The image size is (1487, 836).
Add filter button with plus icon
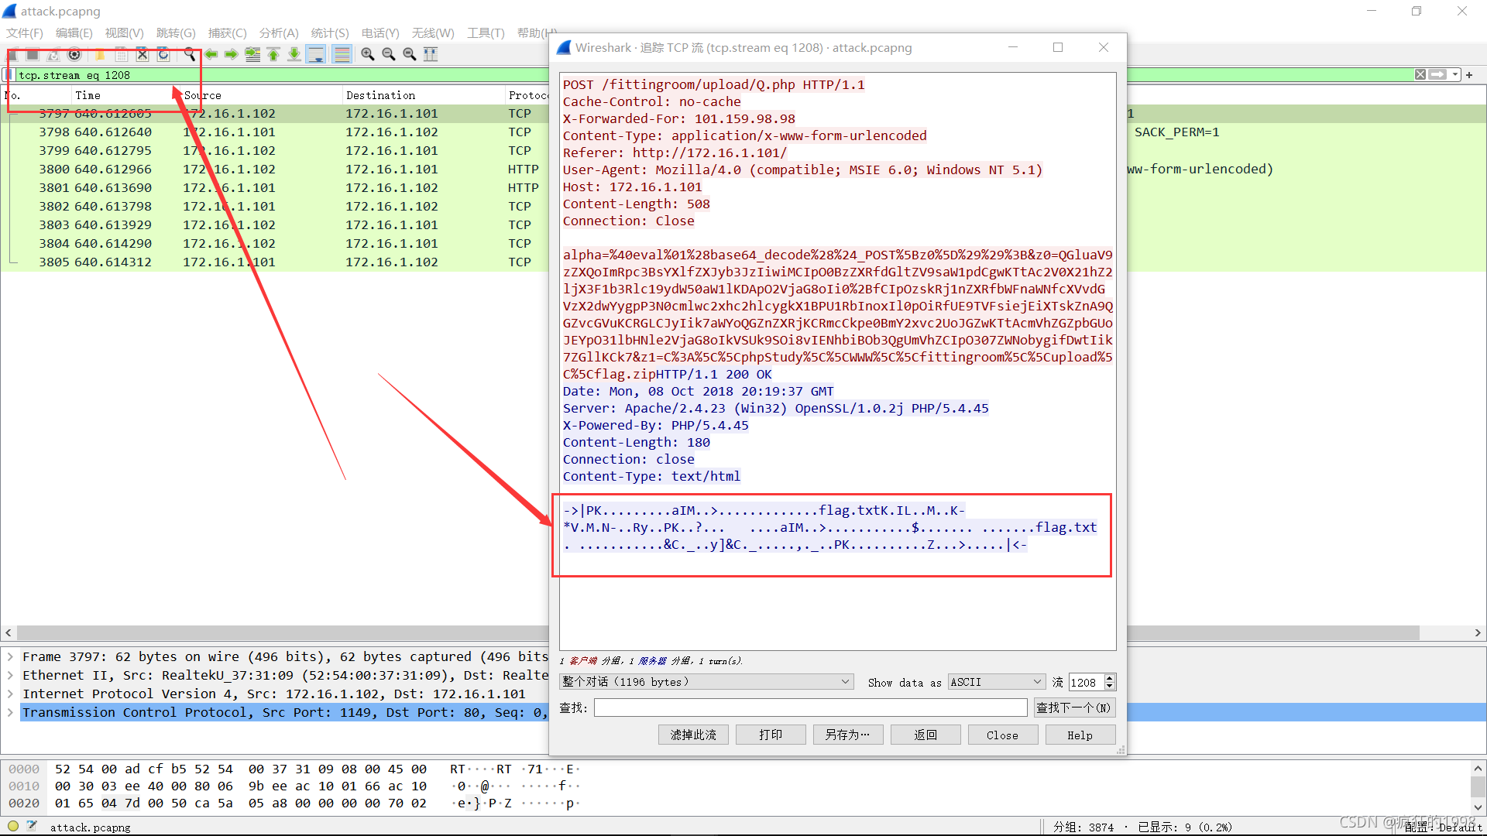(x=1469, y=75)
